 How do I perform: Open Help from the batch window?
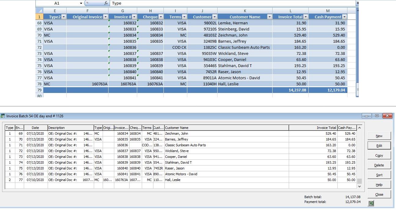379,185
